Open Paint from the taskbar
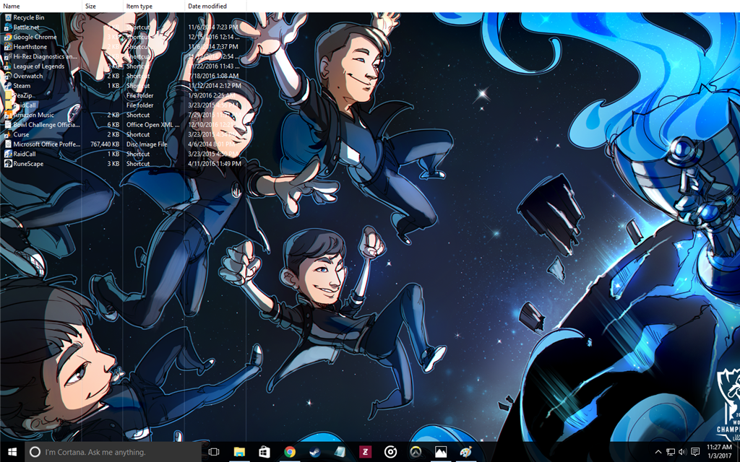This screenshot has width=740, height=462. pyautogui.click(x=466, y=452)
